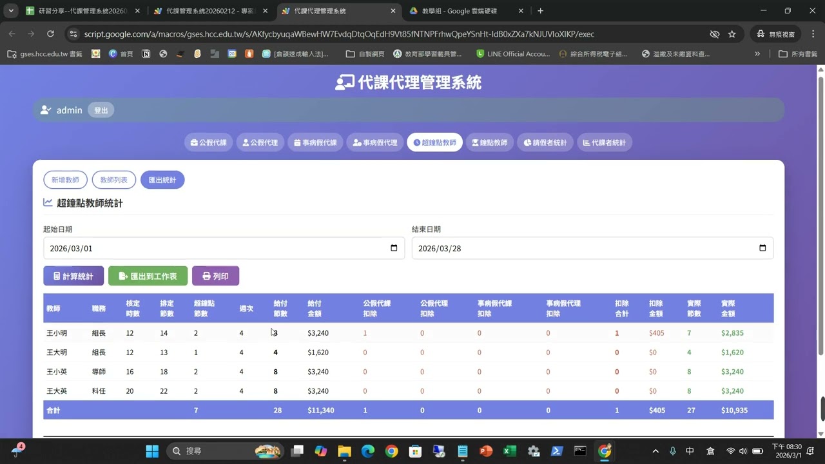This screenshot has height=464, width=825.
Task: Click the 列印 print button
Action: [x=215, y=276]
